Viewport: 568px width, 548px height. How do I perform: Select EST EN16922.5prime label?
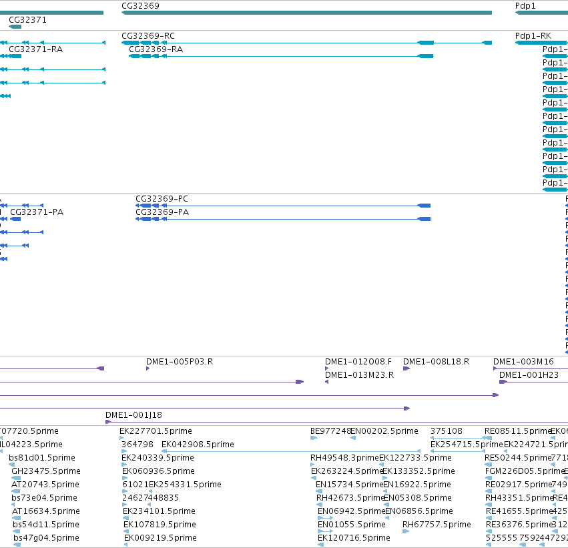point(417,485)
